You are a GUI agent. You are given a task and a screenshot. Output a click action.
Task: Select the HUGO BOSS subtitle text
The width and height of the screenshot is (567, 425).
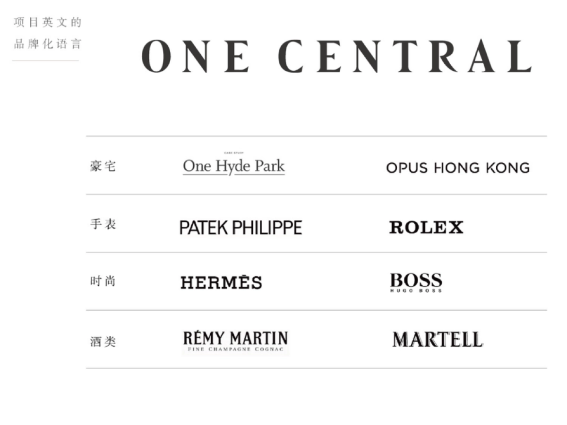(x=416, y=291)
